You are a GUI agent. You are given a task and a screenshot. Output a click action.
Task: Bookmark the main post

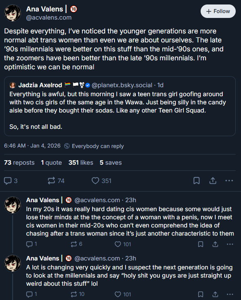[x=197, y=181]
